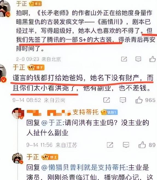
Task: Open the username ending in 支持蒂托
Action: 63,112
